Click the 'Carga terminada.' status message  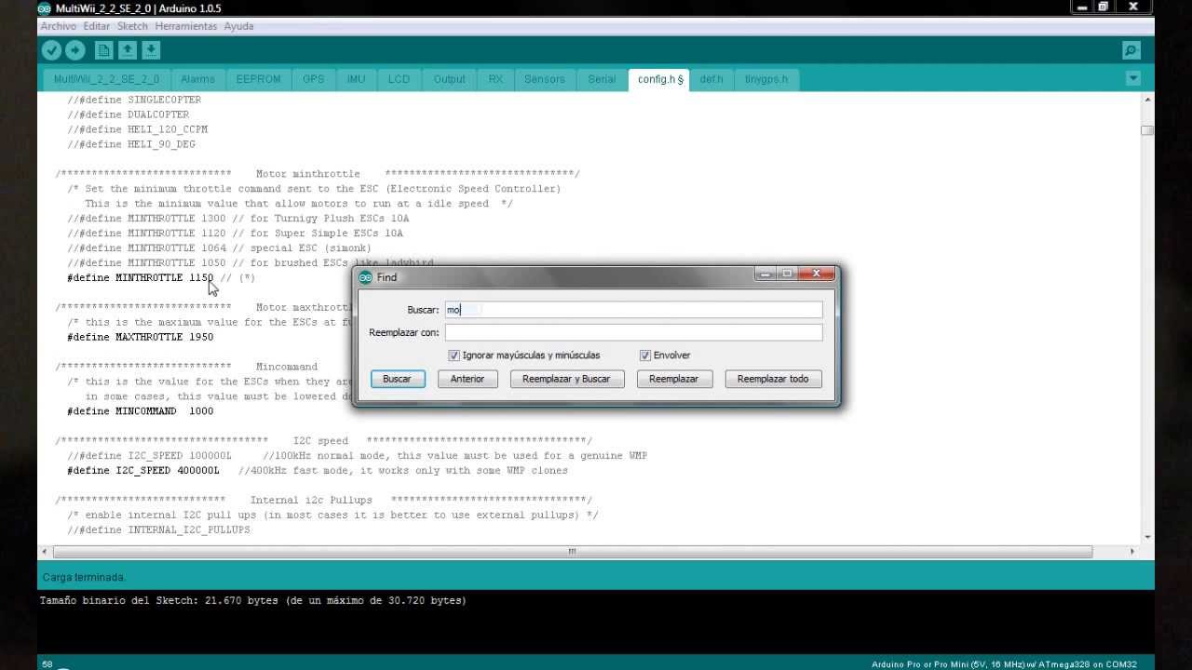tap(84, 577)
